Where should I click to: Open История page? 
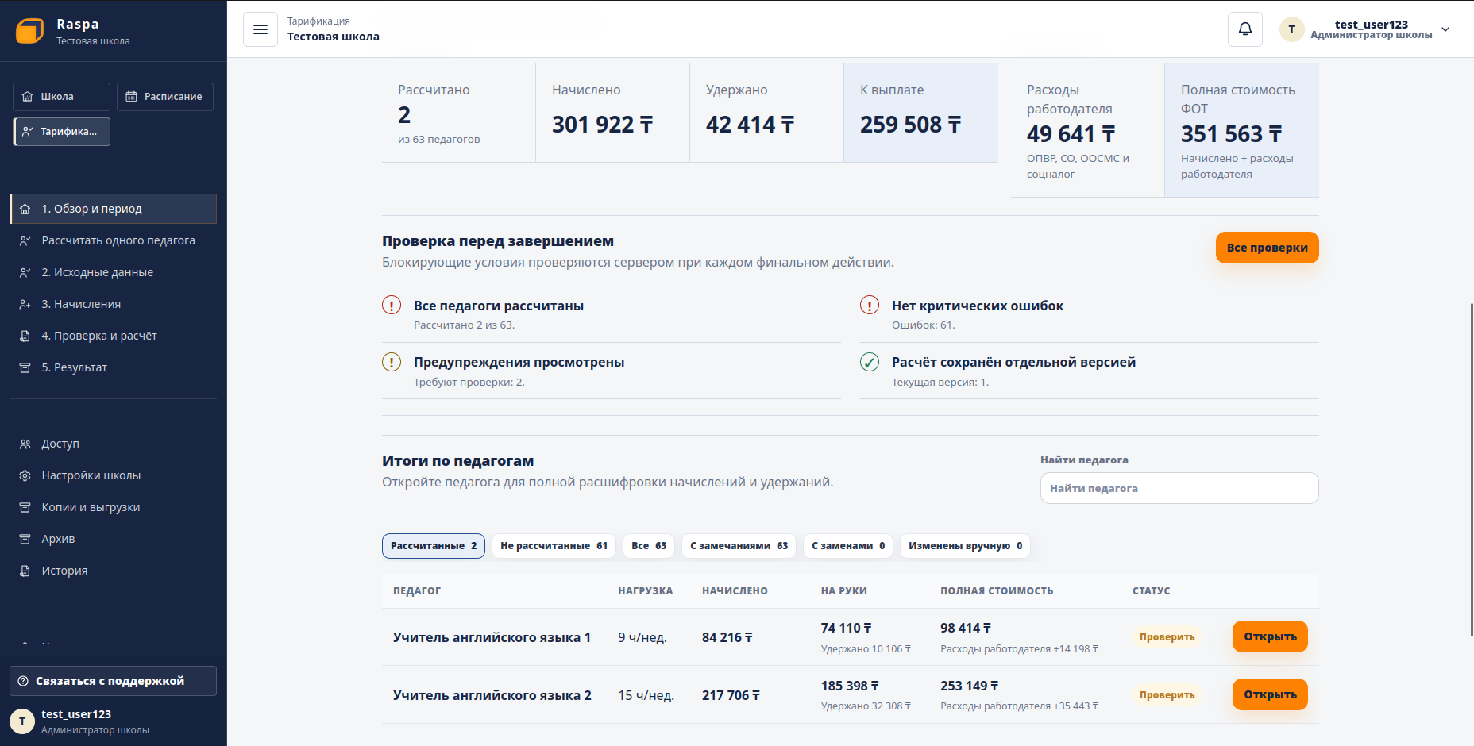point(113,571)
